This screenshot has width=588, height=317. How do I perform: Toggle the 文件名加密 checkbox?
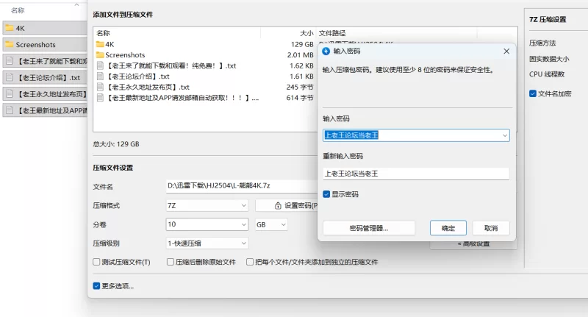[532, 93]
